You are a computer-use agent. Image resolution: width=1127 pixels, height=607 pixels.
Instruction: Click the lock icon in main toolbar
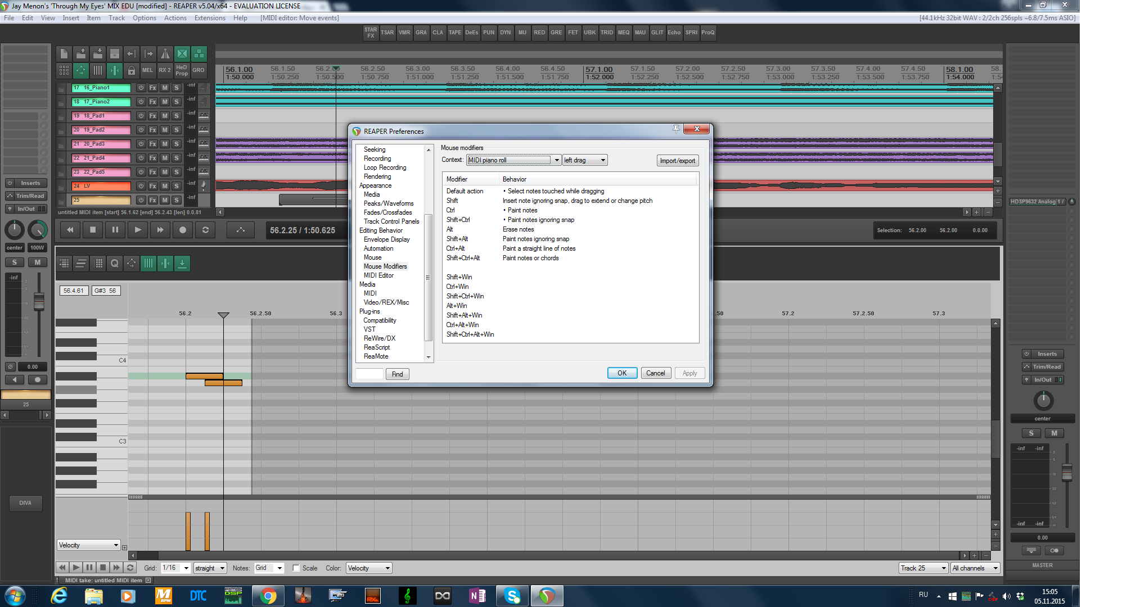[131, 70]
